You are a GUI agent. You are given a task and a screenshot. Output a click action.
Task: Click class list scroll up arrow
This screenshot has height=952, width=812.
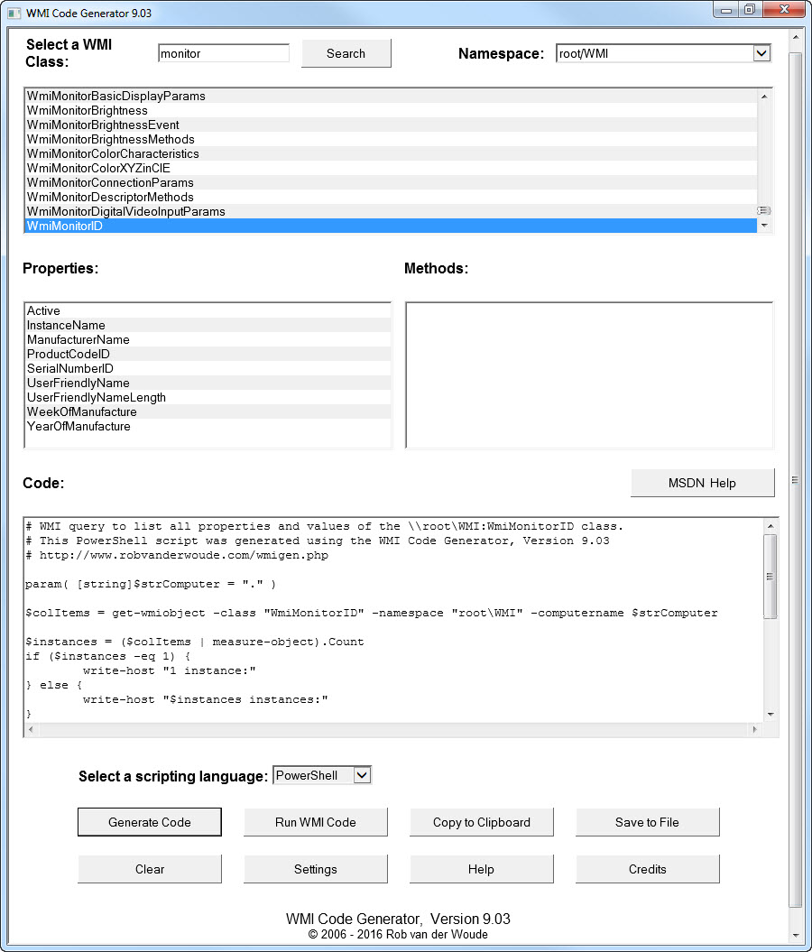(764, 97)
